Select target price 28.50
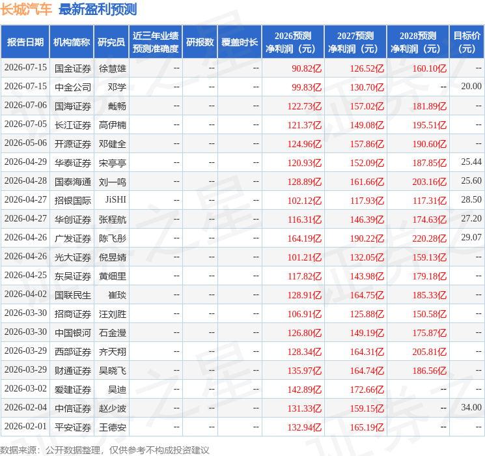 tap(471, 200)
